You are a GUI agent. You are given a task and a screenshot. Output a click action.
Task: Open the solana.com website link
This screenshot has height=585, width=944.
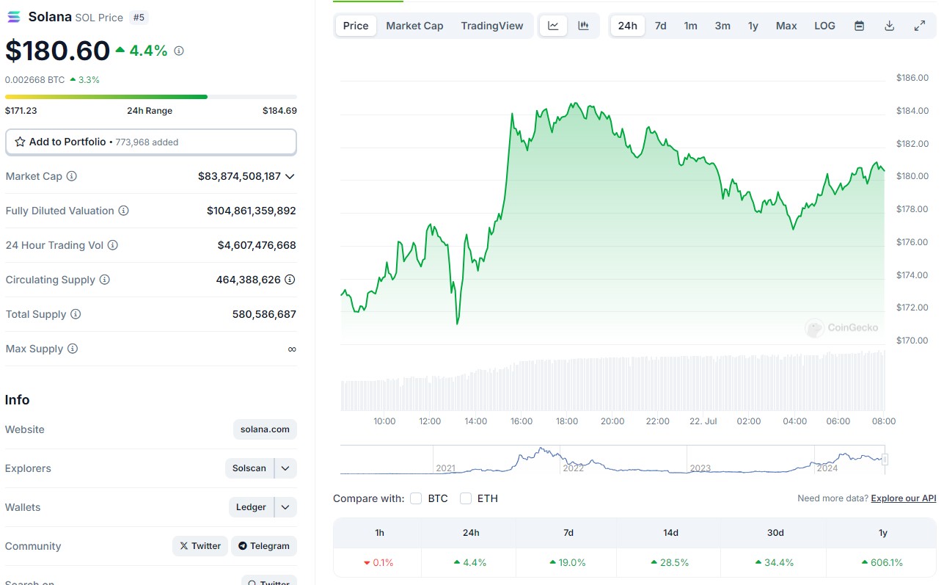click(x=265, y=429)
